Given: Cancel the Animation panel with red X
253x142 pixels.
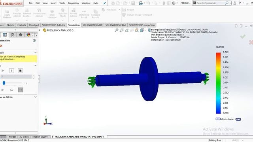Looking at the screenshot, I should (1, 46).
